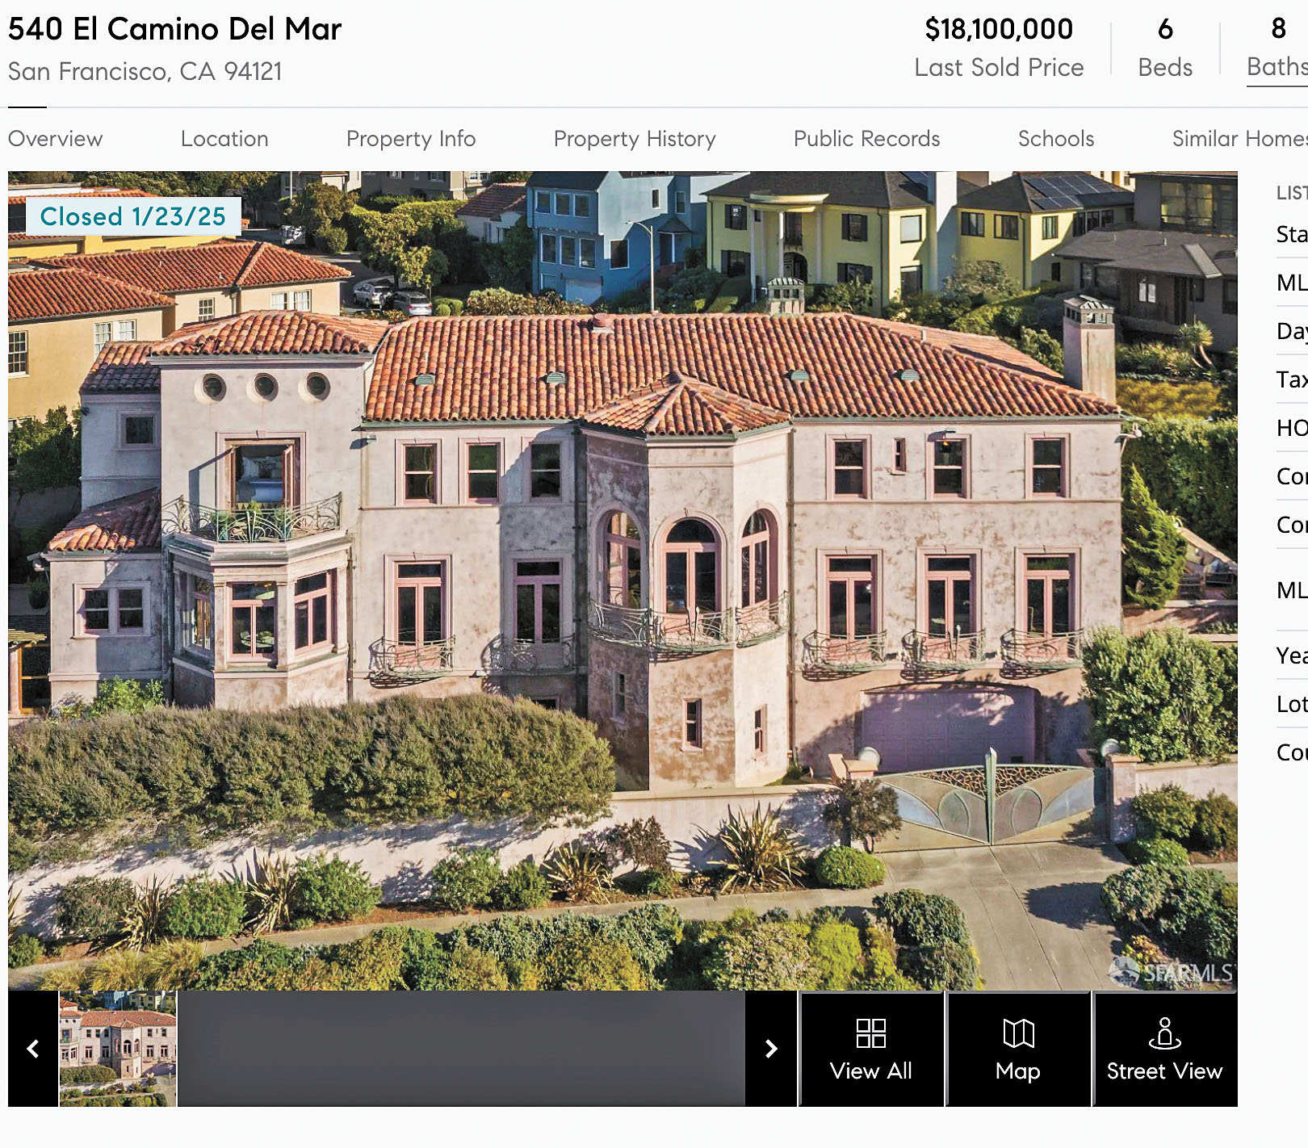Advance thumbnails with right arrow
Screen dimensions: 1308x1148
click(771, 1049)
